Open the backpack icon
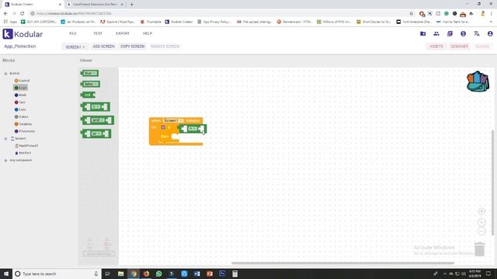This screenshot has height=279, width=497. (478, 81)
